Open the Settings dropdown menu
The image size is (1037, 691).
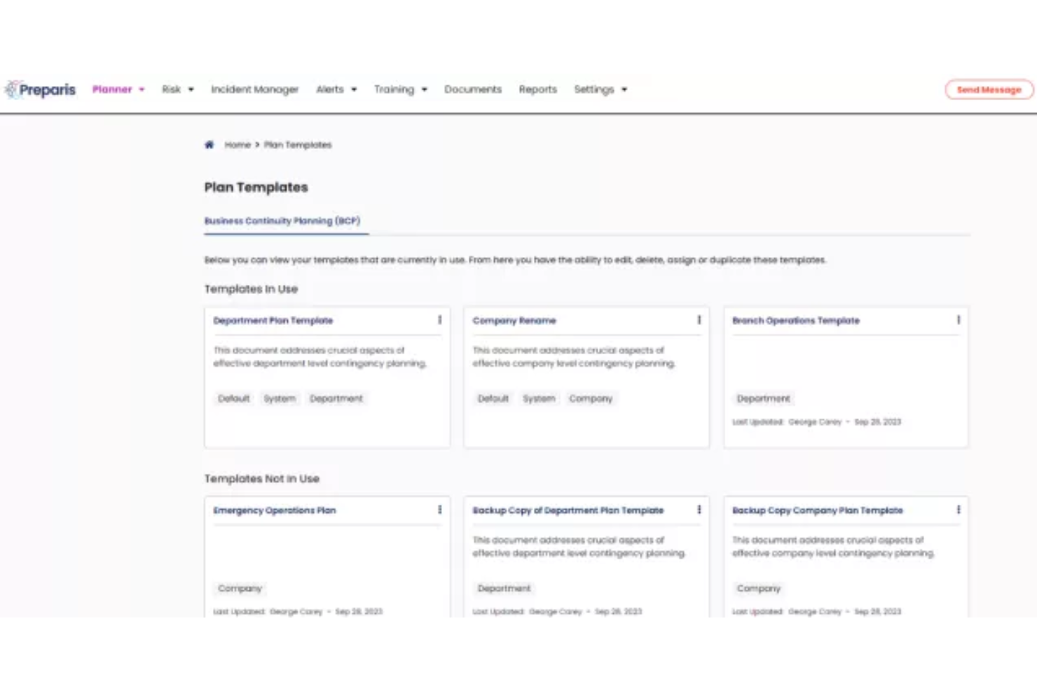point(599,89)
